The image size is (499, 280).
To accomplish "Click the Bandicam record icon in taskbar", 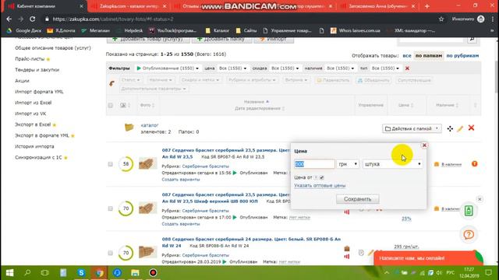I will [153, 273].
